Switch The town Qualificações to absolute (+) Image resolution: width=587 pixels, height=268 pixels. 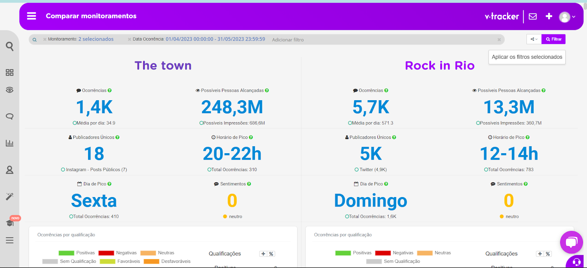coord(263,254)
